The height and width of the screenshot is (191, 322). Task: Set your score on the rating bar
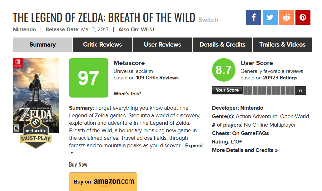pos(269,91)
